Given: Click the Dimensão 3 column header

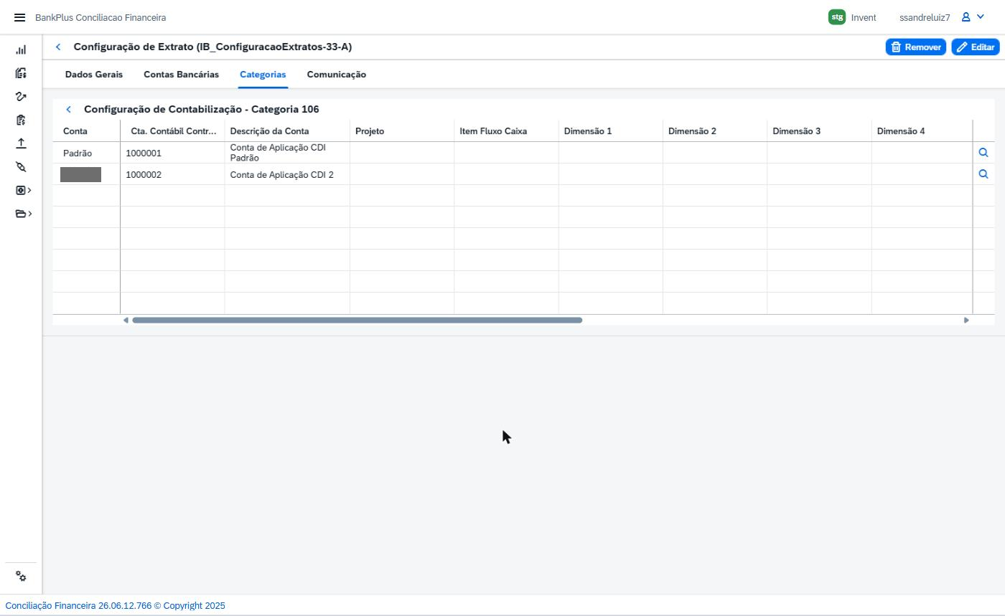Looking at the screenshot, I should 819,131.
